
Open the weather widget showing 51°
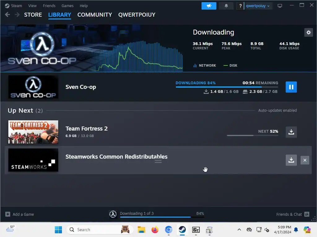[10, 229]
